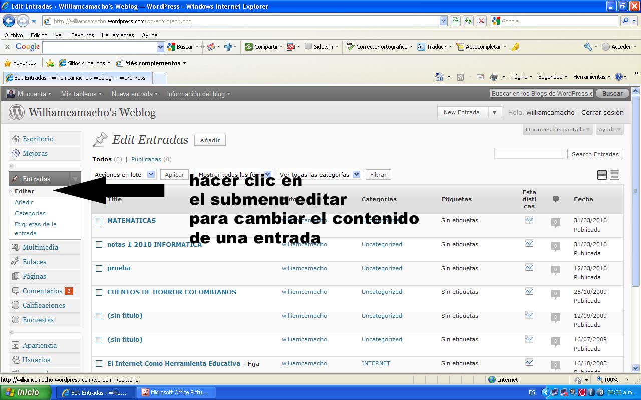The height and width of the screenshot is (400, 641).
Task: Click the browser home icon
Action: click(x=439, y=77)
